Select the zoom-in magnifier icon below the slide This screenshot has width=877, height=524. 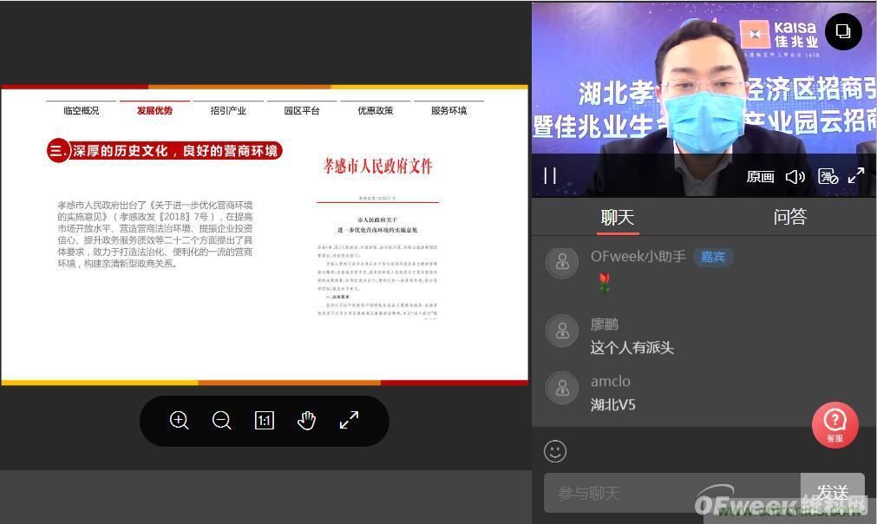pos(180,421)
